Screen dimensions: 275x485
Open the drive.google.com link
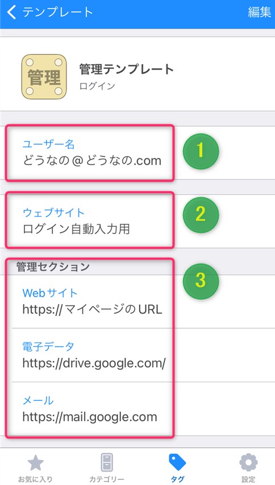[x=94, y=363]
